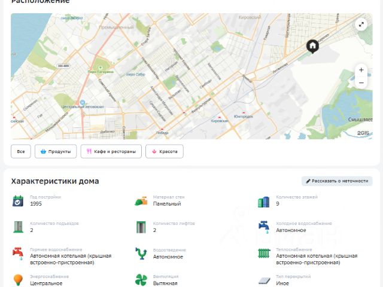Click the Кировская metro label on map

(220, 121)
